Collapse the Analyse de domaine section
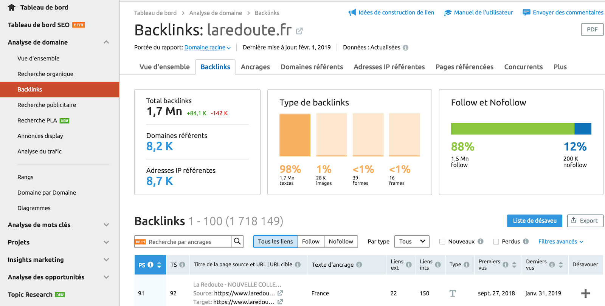Image resolution: width=605 pixels, height=306 pixels. coord(106,42)
